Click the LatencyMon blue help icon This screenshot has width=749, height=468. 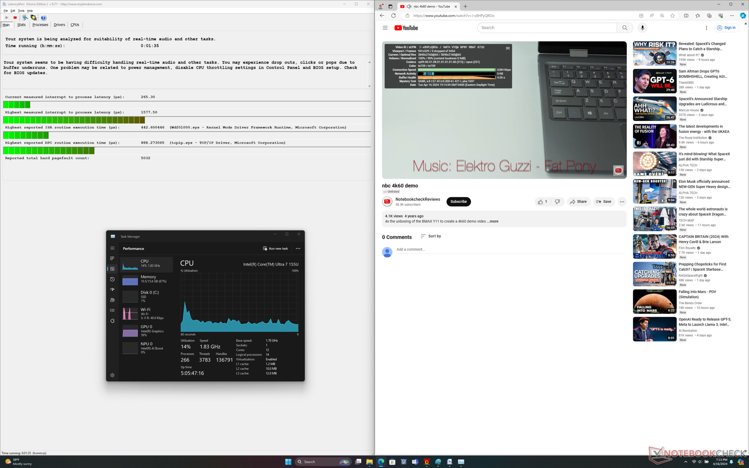(43, 18)
